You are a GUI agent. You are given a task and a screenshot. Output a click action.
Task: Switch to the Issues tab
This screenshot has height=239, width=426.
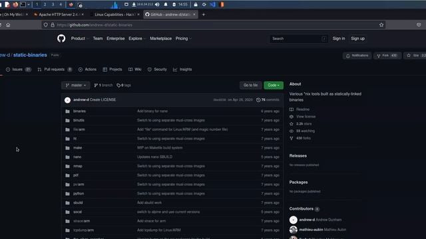tap(18, 69)
